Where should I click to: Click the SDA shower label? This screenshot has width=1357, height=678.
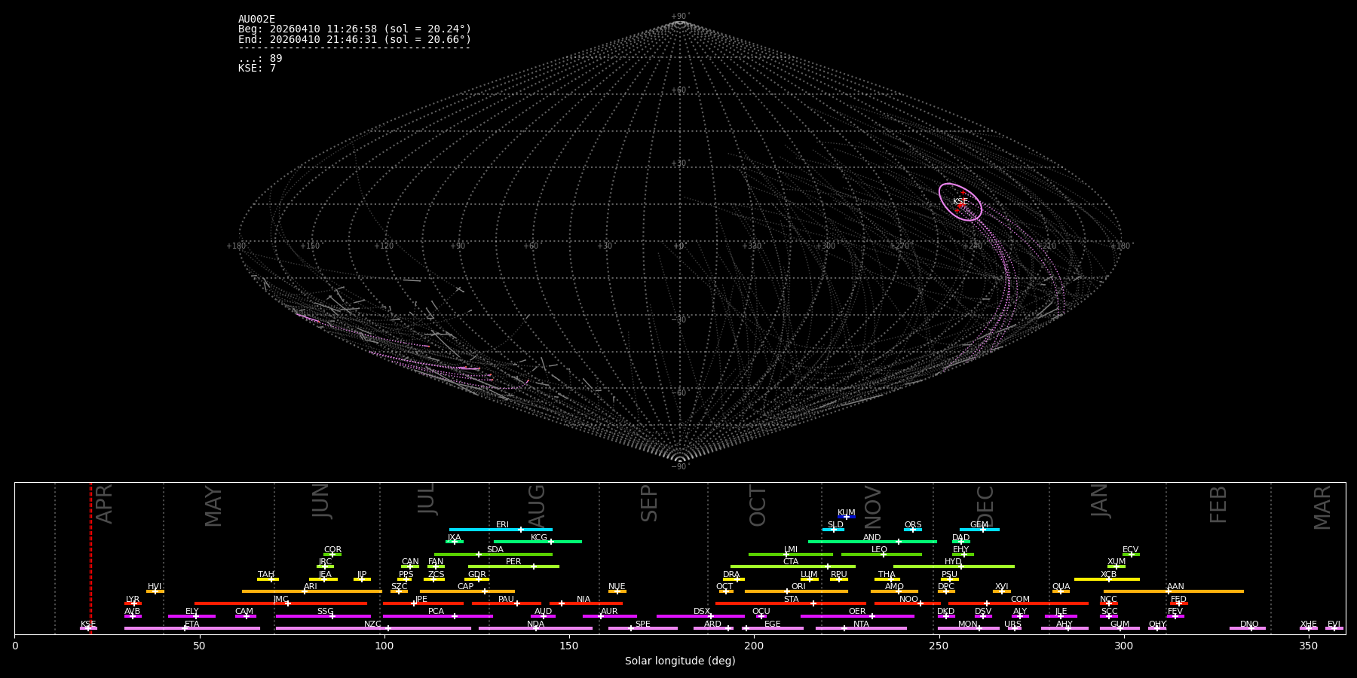495,550
